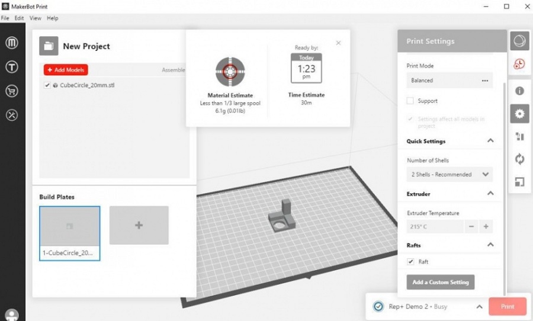Open the Print Mode Balanced selector
The height and width of the screenshot is (321, 533).
click(449, 81)
